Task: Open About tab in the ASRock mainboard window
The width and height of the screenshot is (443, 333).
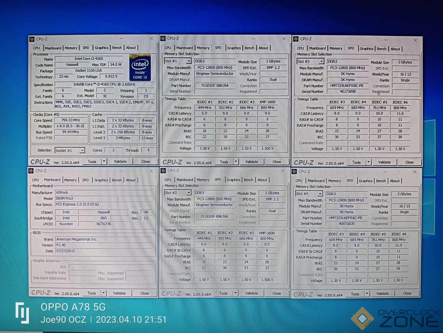Action: (x=131, y=180)
